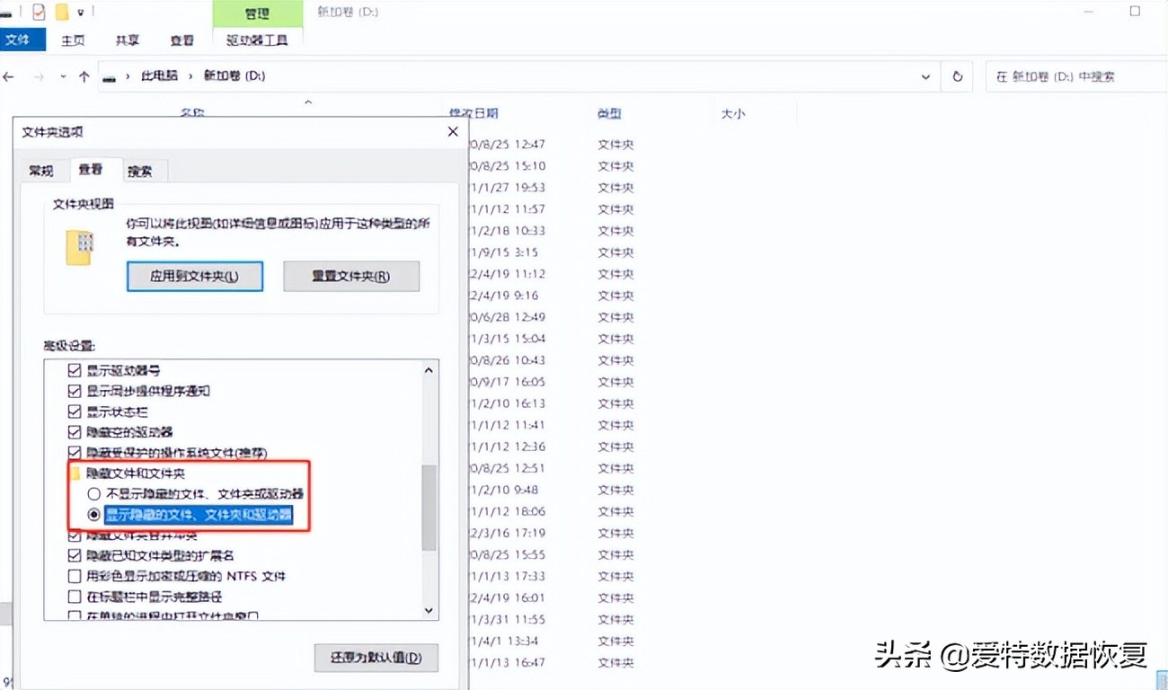Image resolution: width=1168 pixels, height=690 pixels.
Task: Click the yellow folder icon in the Folder Options dialog
Action: tap(80, 245)
